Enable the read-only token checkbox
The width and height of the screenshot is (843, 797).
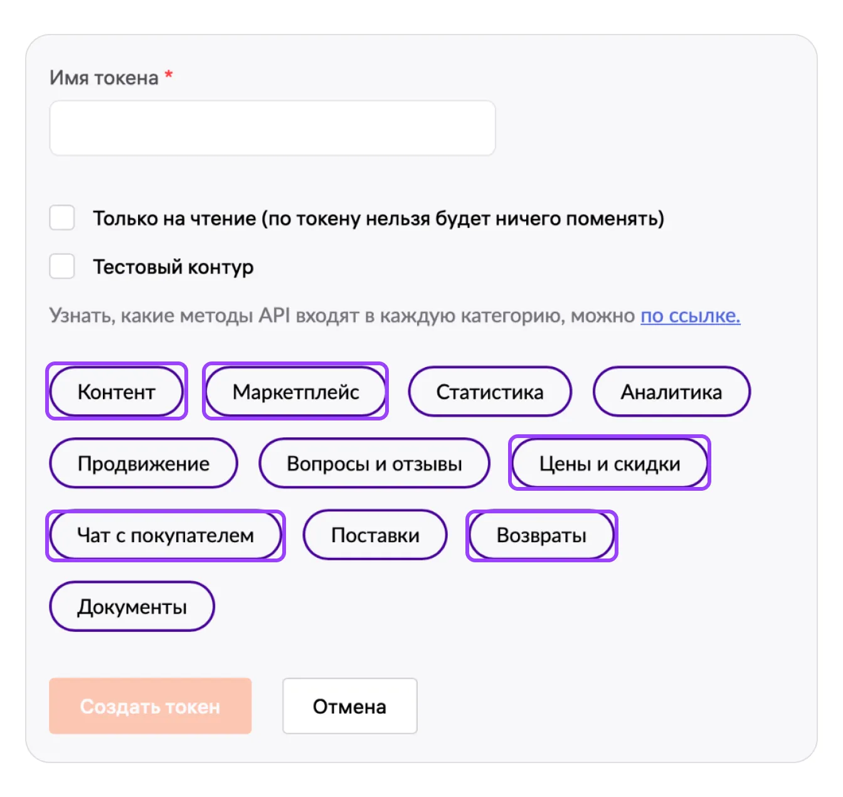[x=62, y=218]
